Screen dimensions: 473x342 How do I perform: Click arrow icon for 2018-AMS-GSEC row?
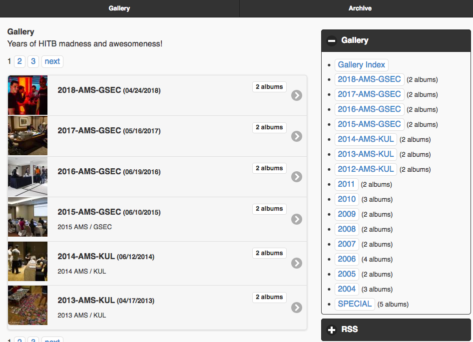pos(297,95)
